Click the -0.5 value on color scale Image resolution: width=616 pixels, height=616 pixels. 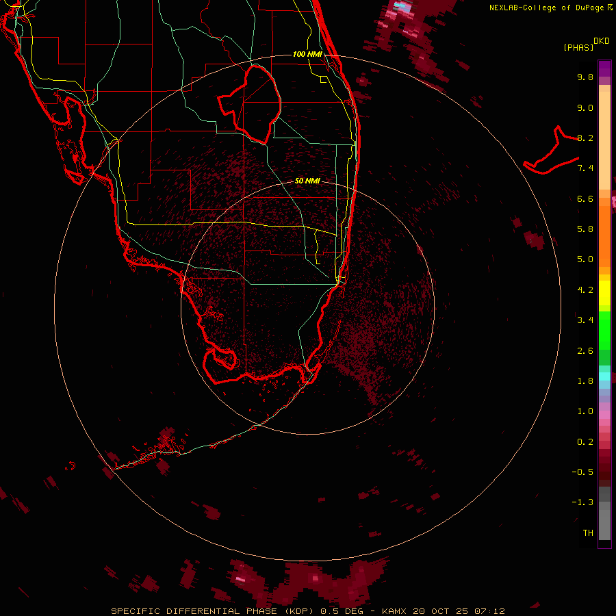tap(582, 472)
